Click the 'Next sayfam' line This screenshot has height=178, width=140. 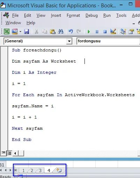(27, 128)
